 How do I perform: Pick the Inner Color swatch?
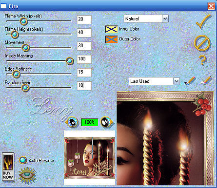click(111, 29)
